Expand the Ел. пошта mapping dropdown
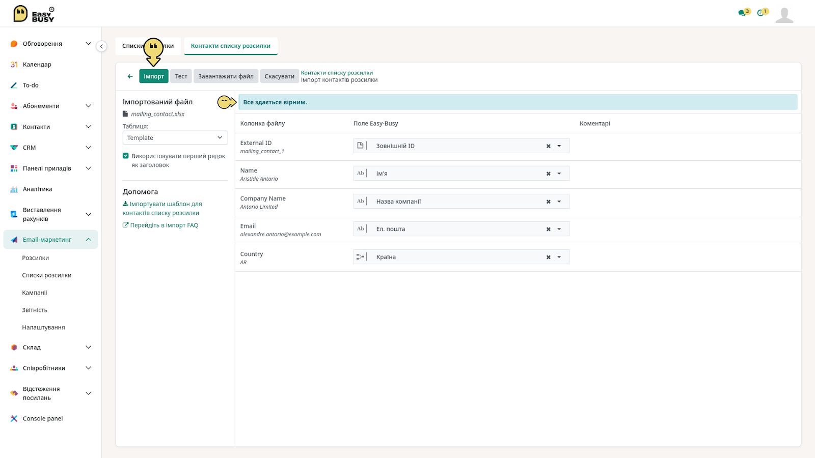Screen dimensions: 815x458 [559, 229]
